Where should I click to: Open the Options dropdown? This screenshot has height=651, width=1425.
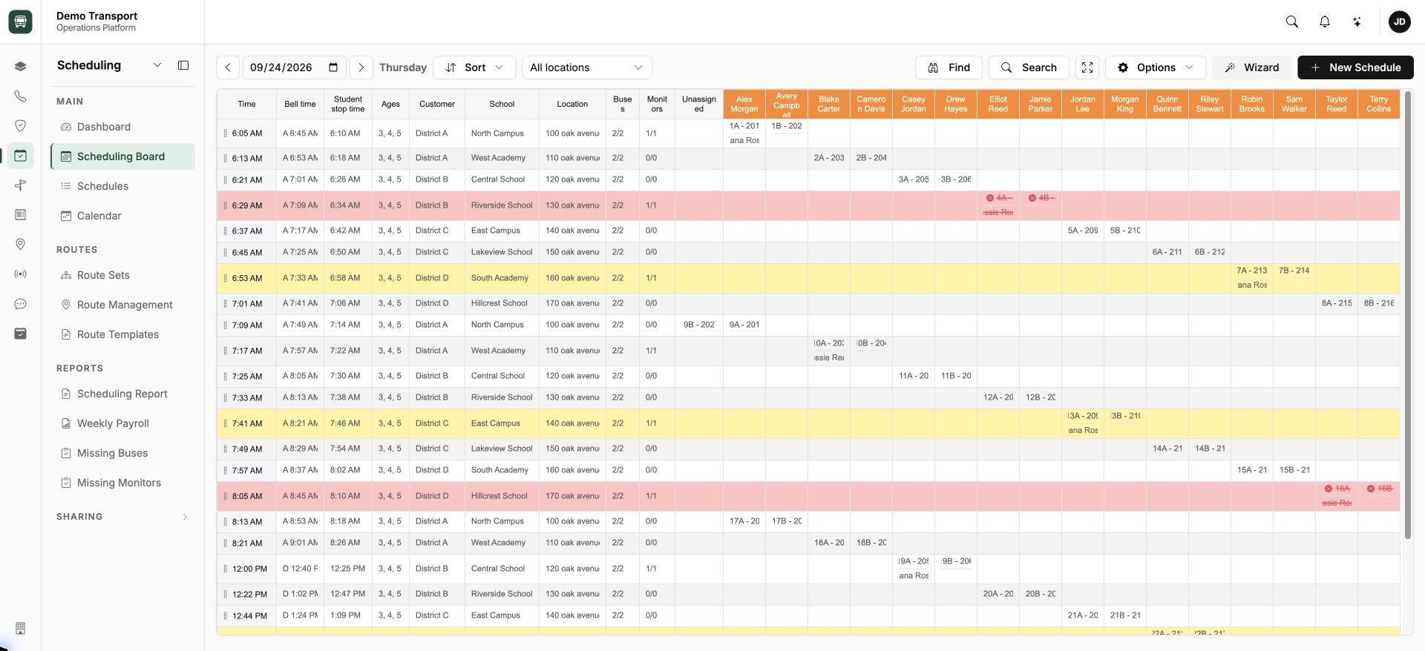tap(1156, 67)
